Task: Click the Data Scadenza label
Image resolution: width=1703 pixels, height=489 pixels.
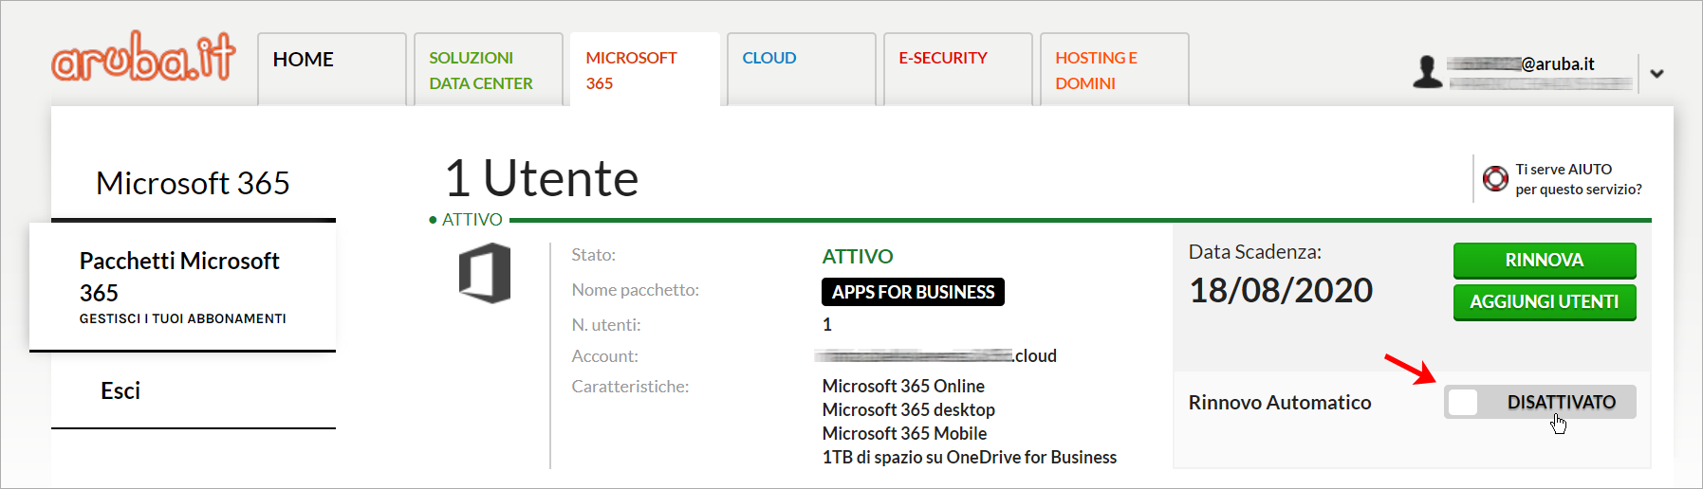Action: coord(1254,252)
